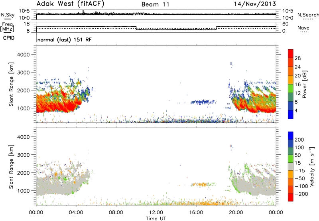
Task: Click the frequency trace step-down near 10:00 UT
Action: [136, 28]
